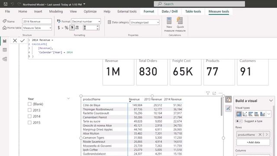The width and height of the screenshot is (277, 156).
Task: Open more options ellipsis on table visual
Action: pos(220,93)
